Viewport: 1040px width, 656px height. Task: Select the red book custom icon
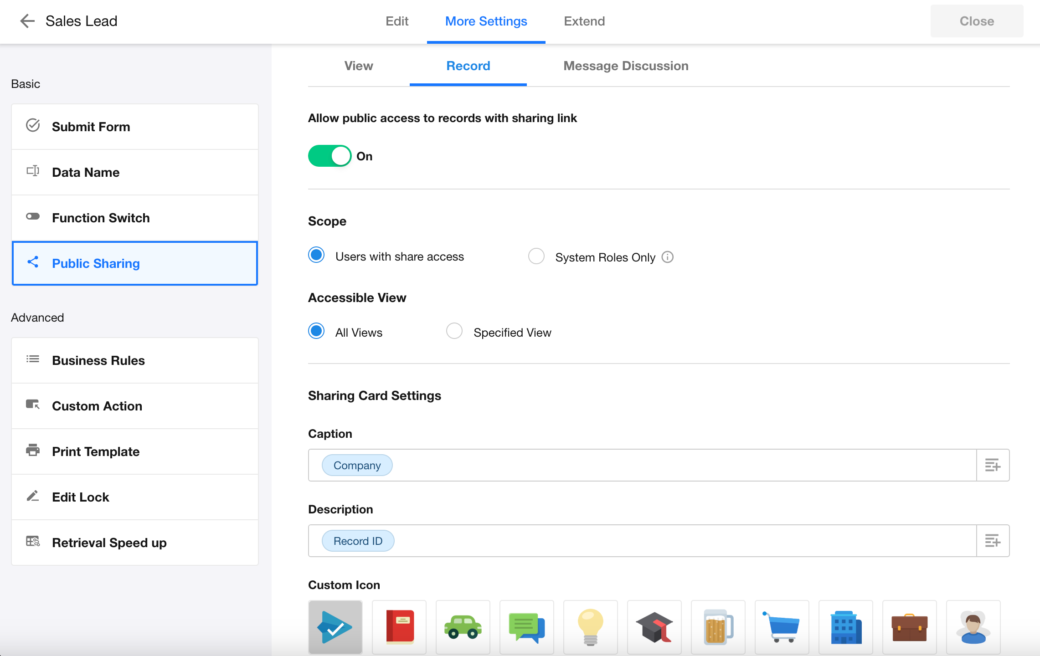pyautogui.click(x=399, y=627)
